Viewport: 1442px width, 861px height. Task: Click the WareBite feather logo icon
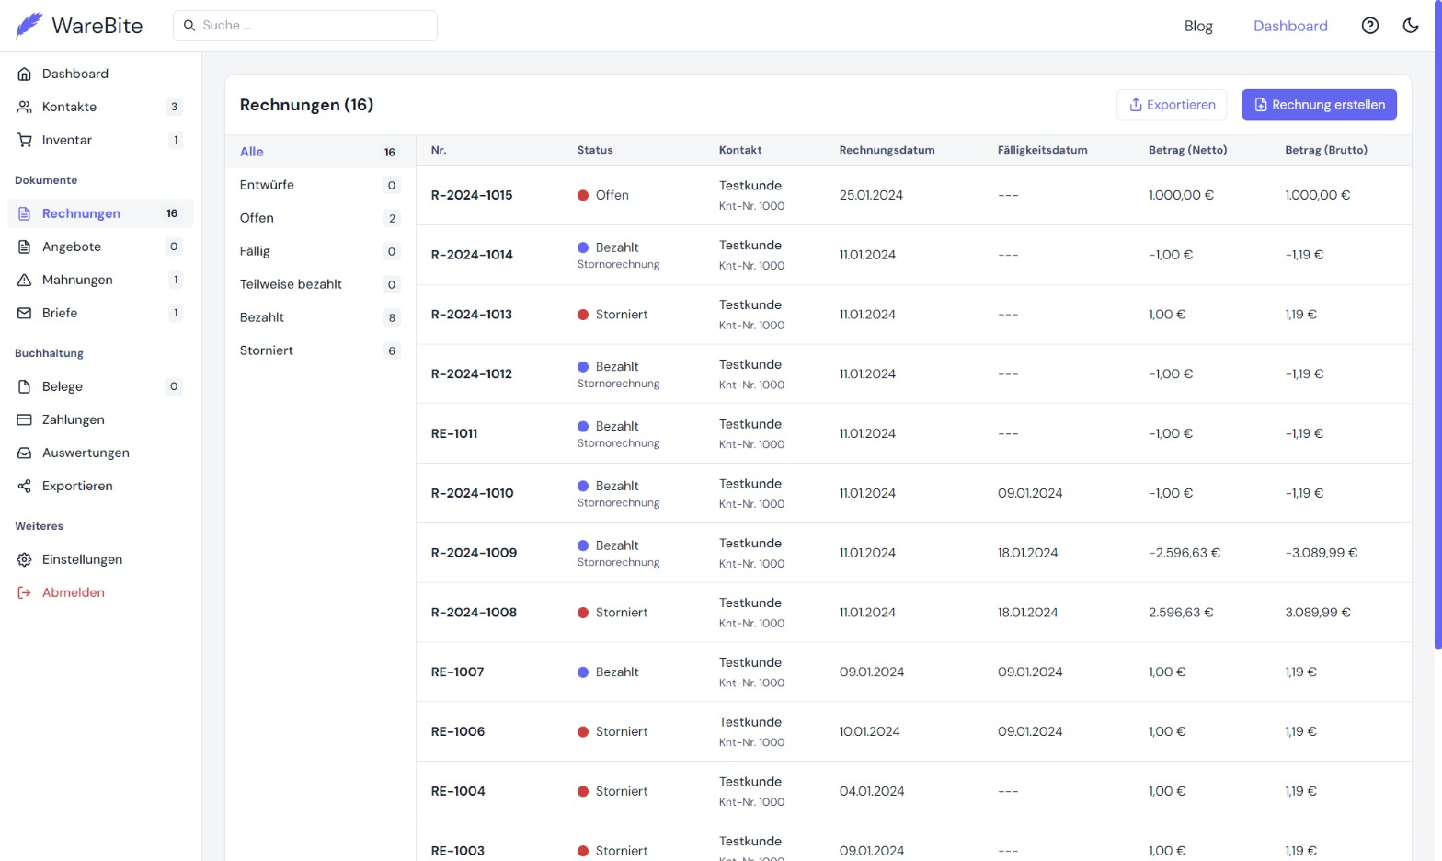[x=29, y=25]
